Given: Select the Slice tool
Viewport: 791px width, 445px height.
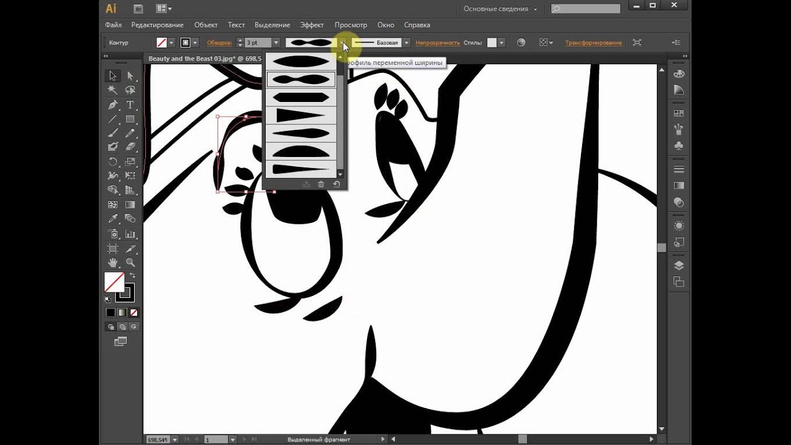Looking at the screenshot, I should [130, 248].
